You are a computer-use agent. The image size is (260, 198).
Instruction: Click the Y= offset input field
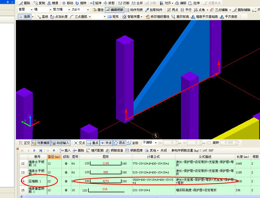[x=195, y=143]
